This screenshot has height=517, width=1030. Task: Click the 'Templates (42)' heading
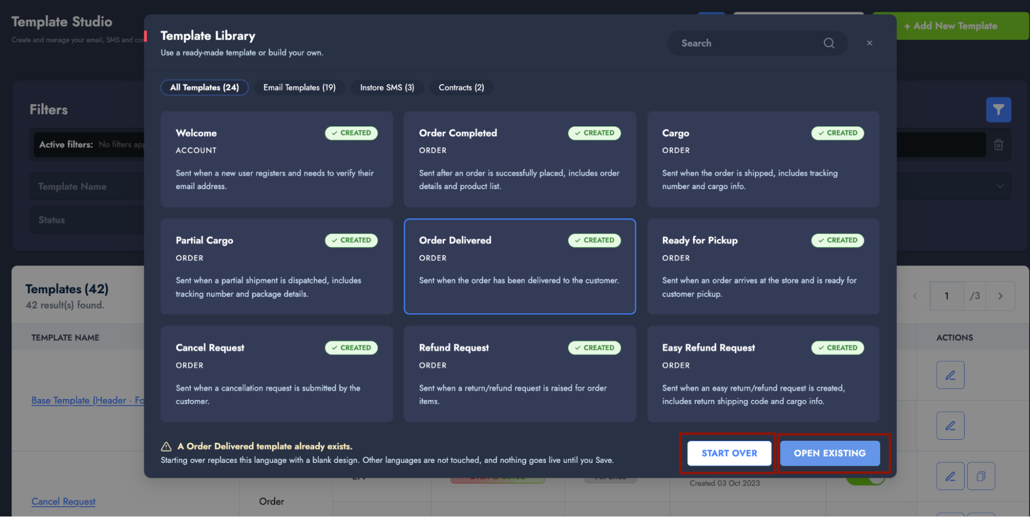[67, 289]
